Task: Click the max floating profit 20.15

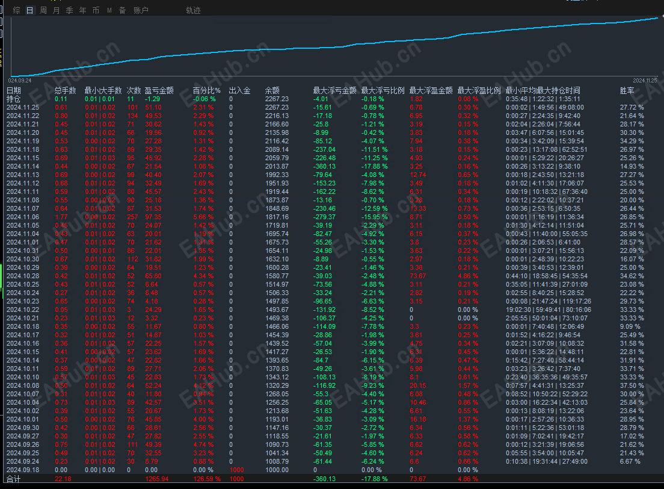Action: click(x=418, y=385)
